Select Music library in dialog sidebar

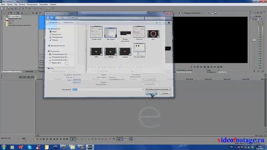54,40
